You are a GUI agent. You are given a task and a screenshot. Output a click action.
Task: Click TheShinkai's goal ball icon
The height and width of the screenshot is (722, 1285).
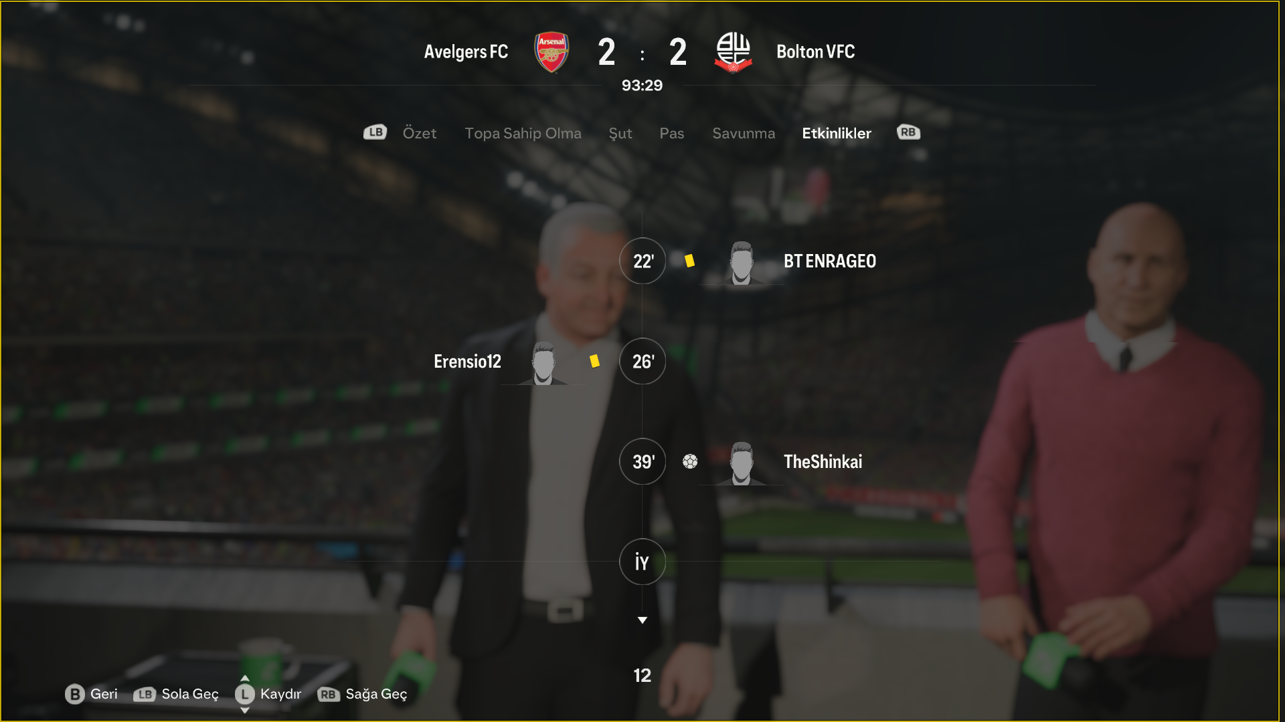(690, 461)
